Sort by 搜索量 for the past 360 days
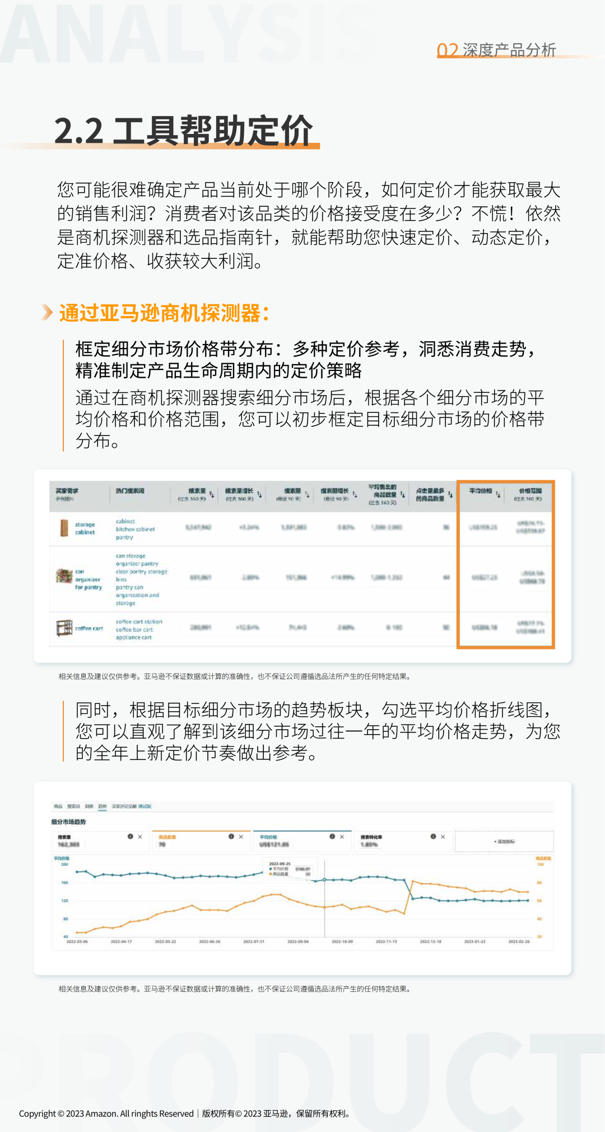605x1132 pixels. 212,494
